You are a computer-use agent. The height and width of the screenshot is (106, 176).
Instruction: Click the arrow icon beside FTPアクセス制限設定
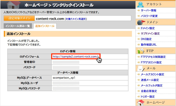pos(139,57)
